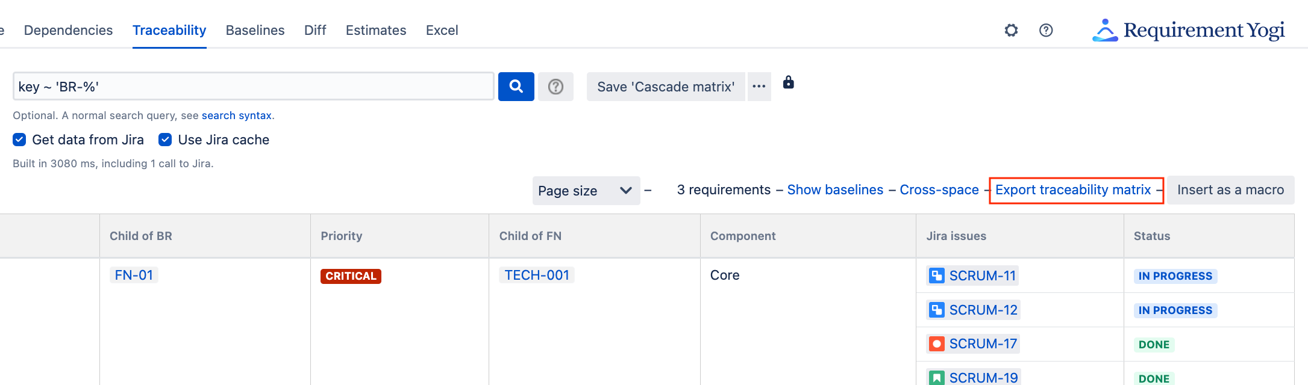
Task: Click the SCRUM-12 issue type icon
Action: 937,310
